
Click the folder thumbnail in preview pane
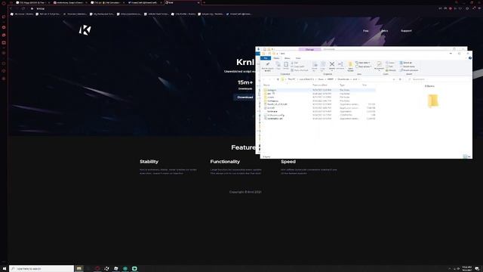[x=432, y=100]
